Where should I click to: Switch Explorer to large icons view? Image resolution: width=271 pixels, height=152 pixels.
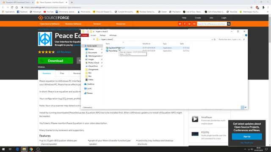[x=246, y=107]
